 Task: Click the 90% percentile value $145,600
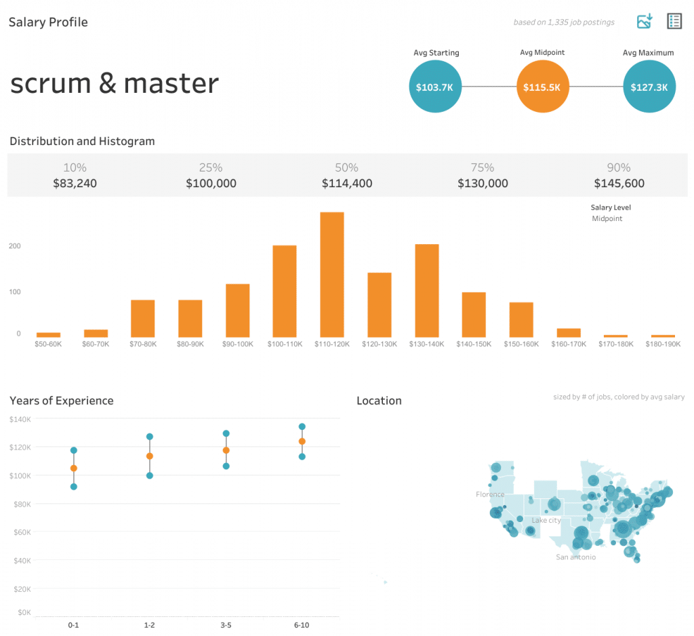pyautogui.click(x=619, y=183)
